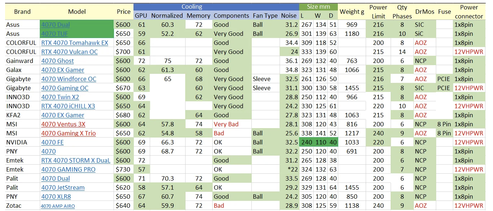The image size is (493, 211).
Task: Follow the RTX 4070 iCHILL X3 link
Action: 68,106
